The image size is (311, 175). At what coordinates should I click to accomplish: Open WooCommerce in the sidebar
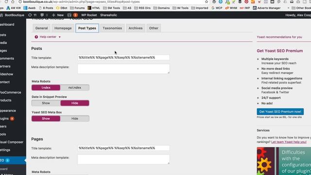pos(11,92)
